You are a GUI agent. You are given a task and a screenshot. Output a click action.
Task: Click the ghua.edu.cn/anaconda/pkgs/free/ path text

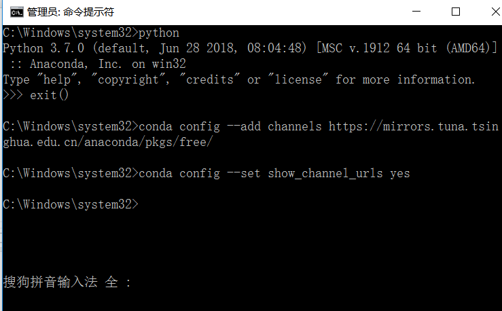coord(107,142)
